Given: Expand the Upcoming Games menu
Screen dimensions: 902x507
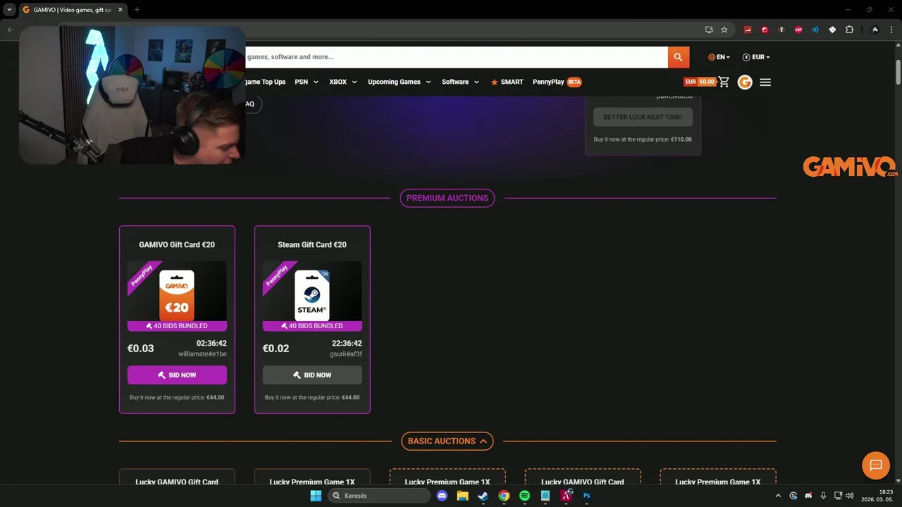Looking at the screenshot, I should (400, 82).
